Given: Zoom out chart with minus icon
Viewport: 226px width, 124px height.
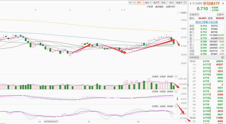Looking at the screenshot, I should click(x=134, y=3).
